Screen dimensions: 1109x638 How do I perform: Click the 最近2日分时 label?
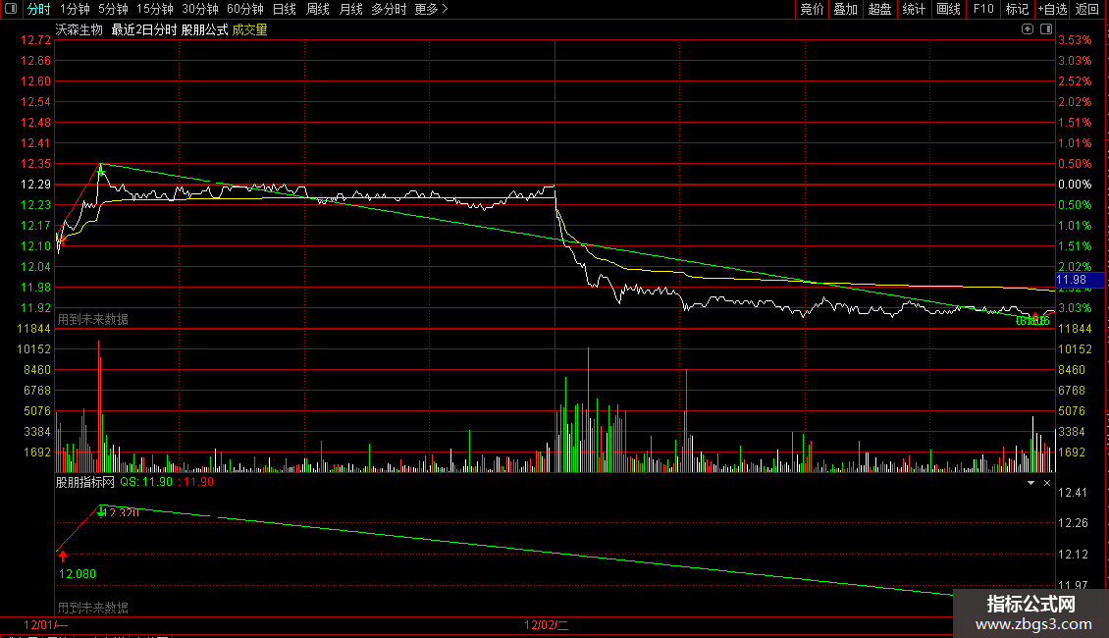click(x=143, y=29)
